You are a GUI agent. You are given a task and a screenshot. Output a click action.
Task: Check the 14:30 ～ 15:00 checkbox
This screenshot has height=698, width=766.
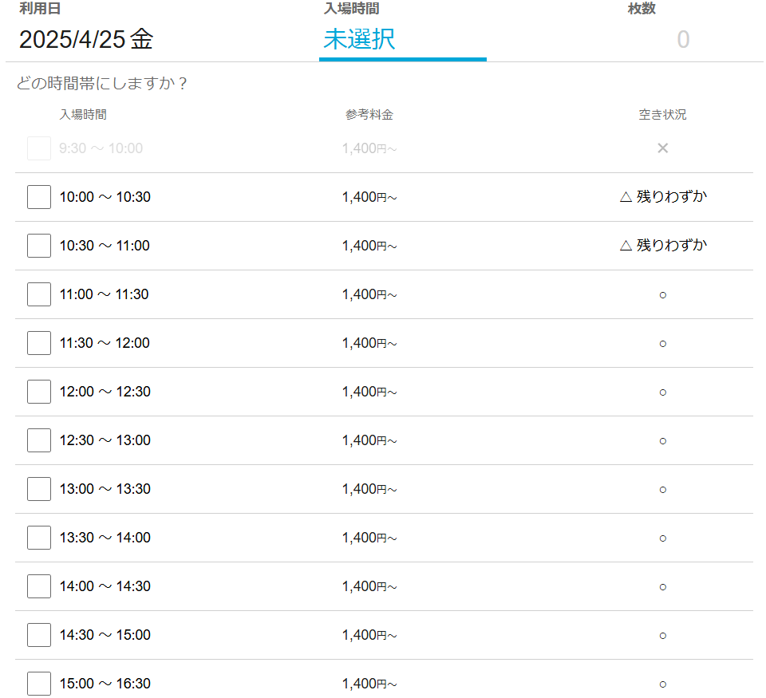pos(39,635)
